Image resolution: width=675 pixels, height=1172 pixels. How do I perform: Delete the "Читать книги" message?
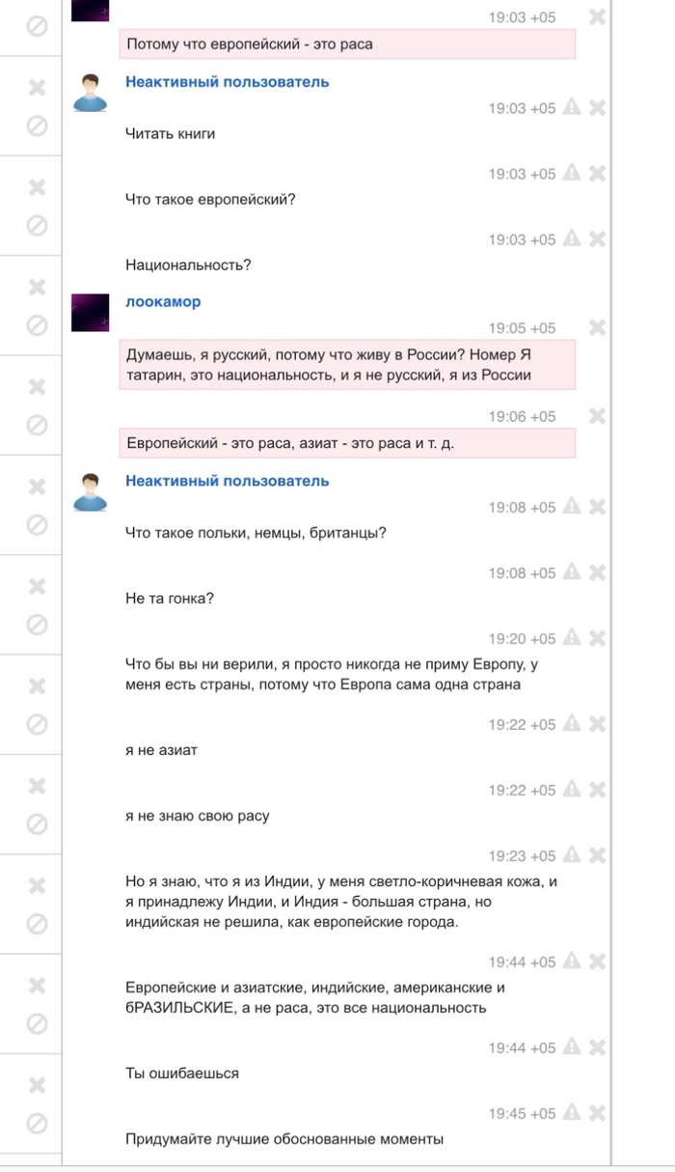[x=597, y=108]
